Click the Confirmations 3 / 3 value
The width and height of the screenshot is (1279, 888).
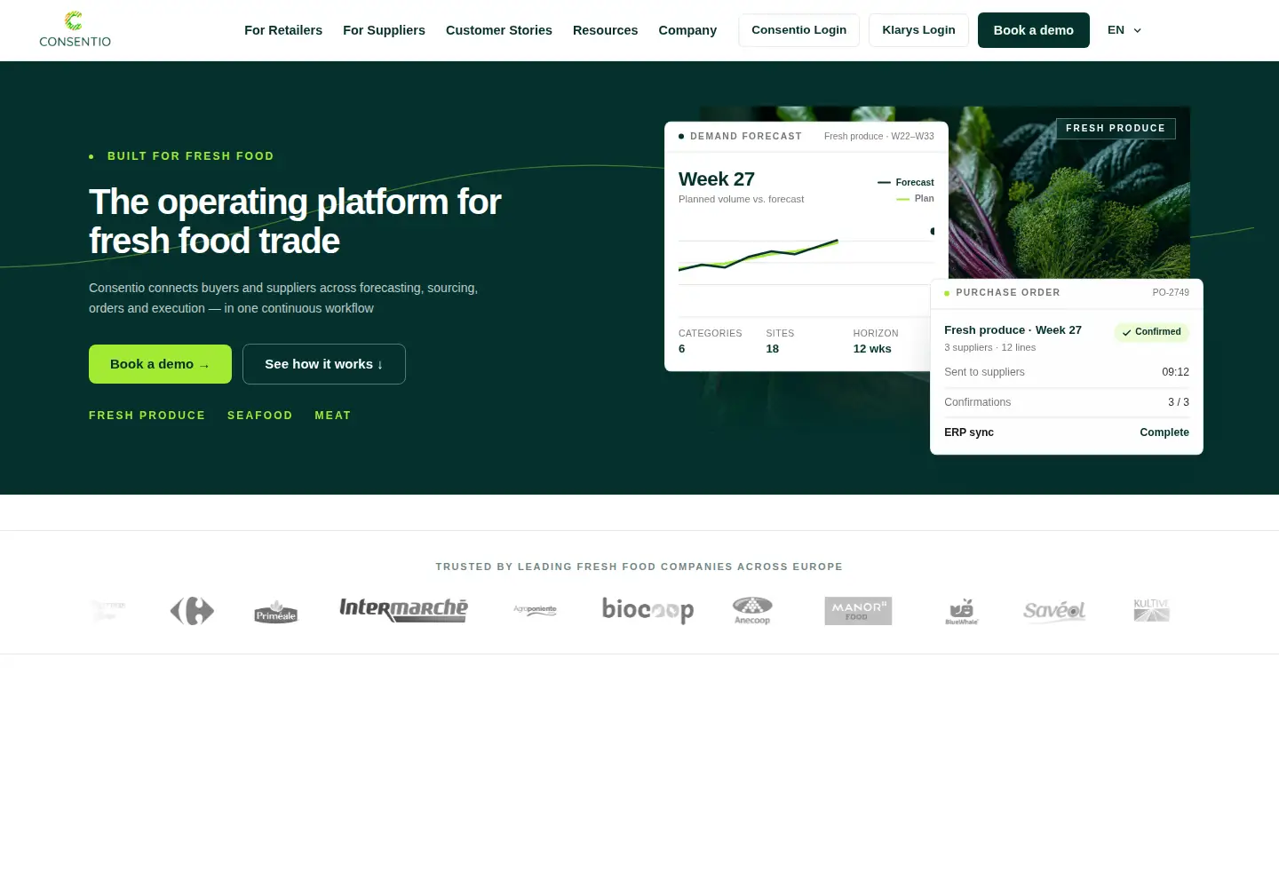[x=1179, y=402]
